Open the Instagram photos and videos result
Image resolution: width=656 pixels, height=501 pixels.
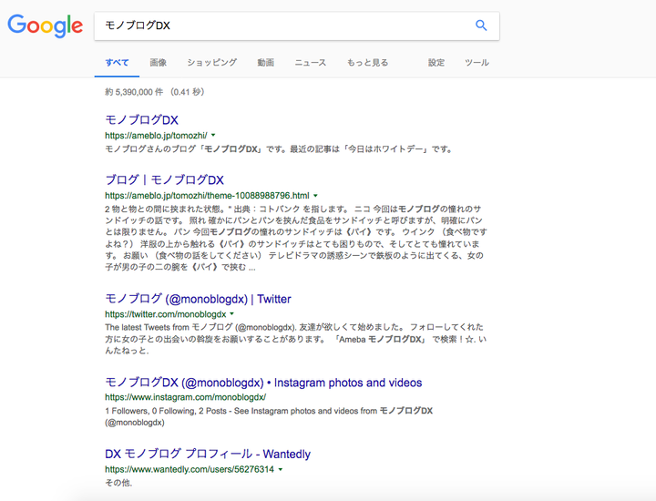pyautogui.click(x=263, y=383)
